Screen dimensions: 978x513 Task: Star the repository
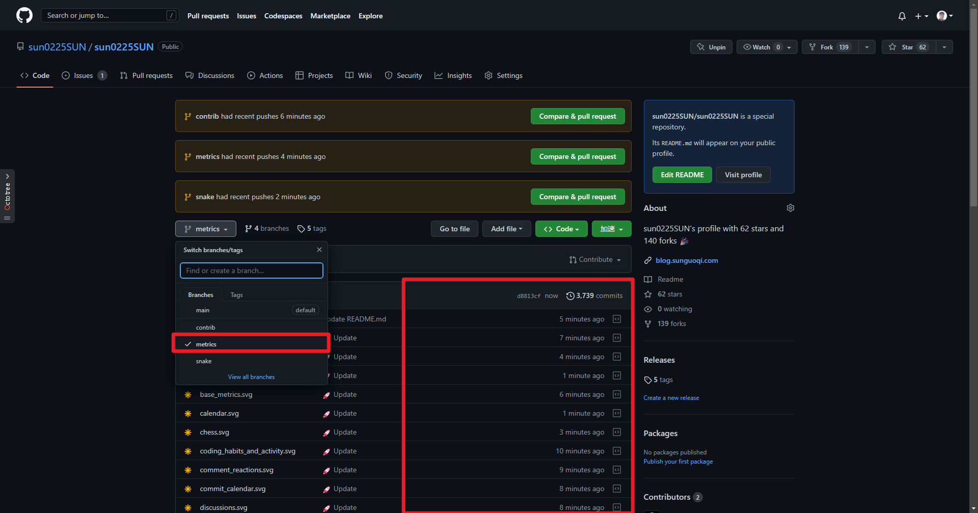tap(909, 47)
